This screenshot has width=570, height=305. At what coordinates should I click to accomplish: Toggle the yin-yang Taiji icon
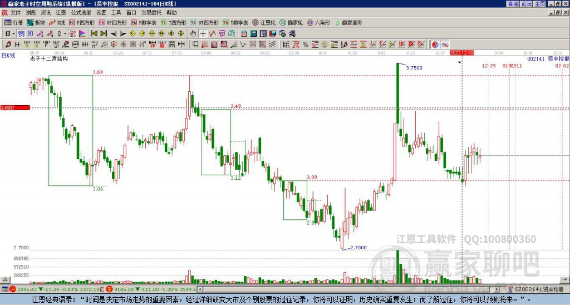pos(435,45)
